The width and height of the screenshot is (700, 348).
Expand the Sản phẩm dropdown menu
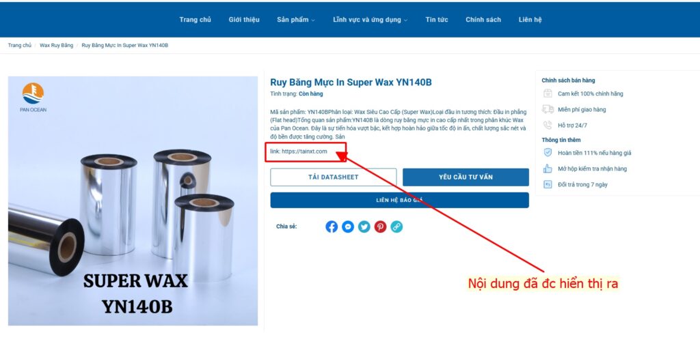295,20
